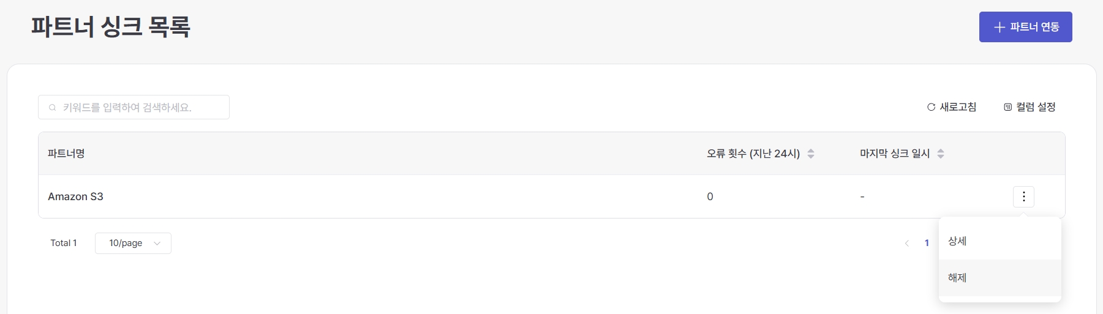Select 상세 from the row menu
Screen dimensions: 1103x314
coord(957,241)
